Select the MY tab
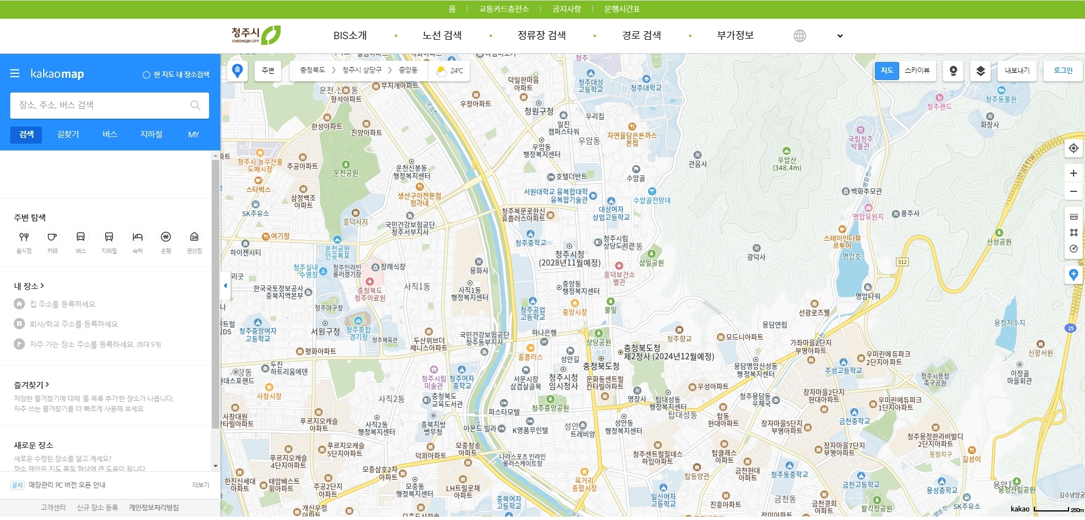Image resolution: width=1085 pixels, height=520 pixels. coord(194,135)
